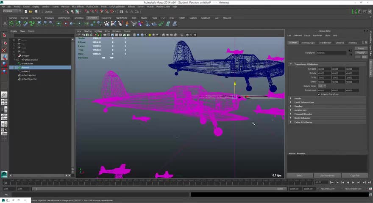The image size is (373, 203).
Task: Click the four view layout icon
Action: (4, 102)
